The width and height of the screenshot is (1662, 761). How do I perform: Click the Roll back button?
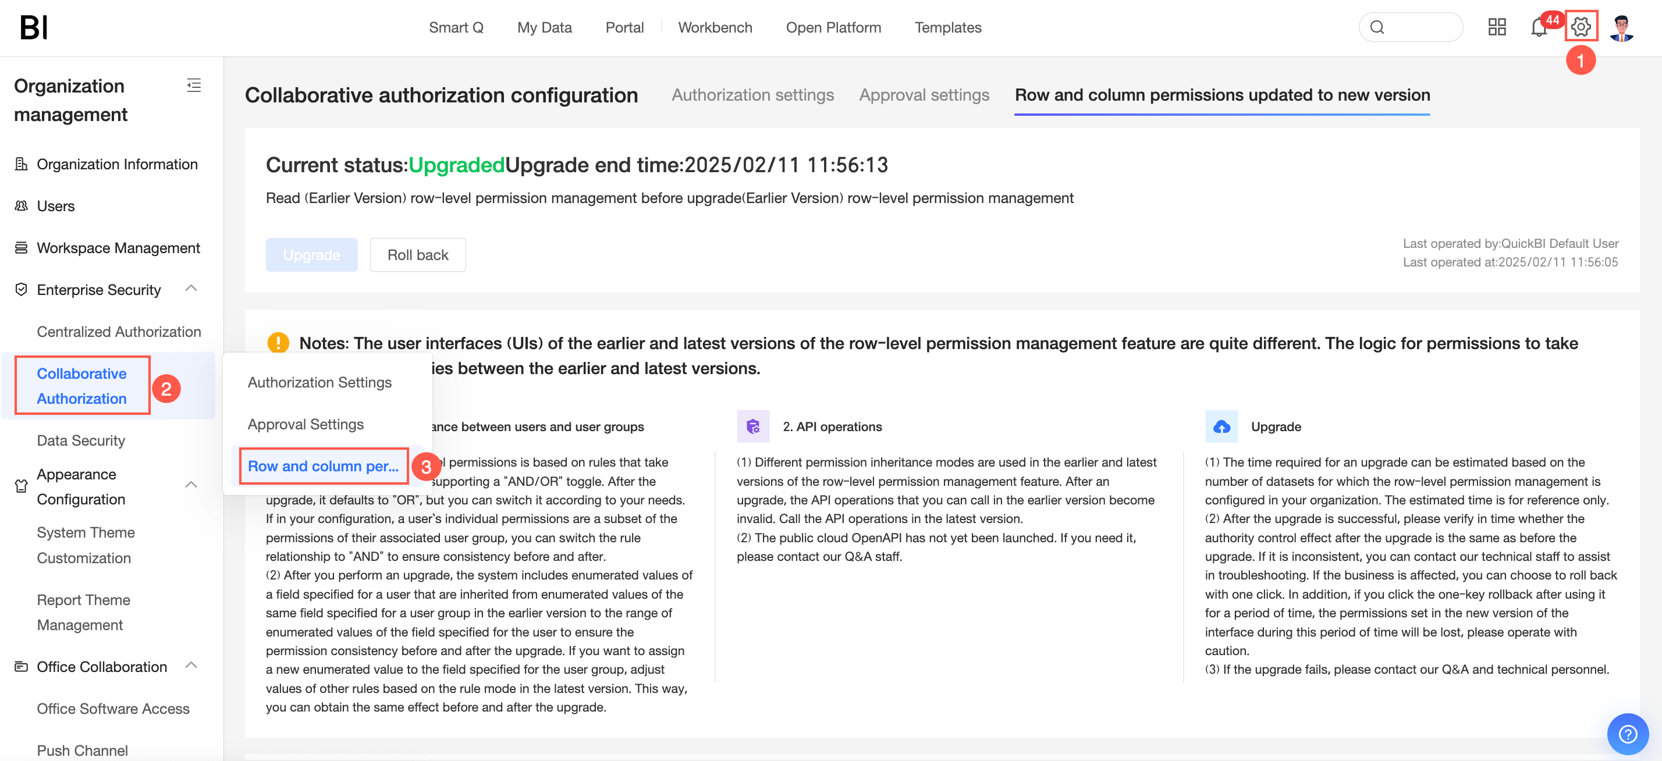pyautogui.click(x=417, y=255)
